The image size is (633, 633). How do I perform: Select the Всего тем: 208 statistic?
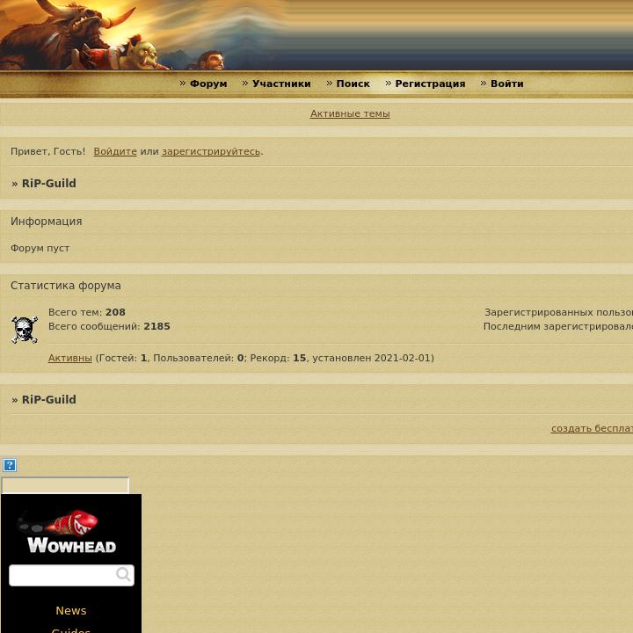87,312
